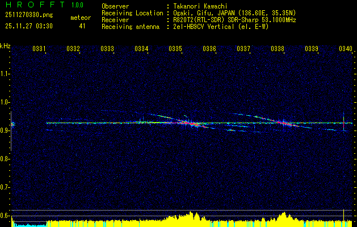This screenshot has width=357, height=227.
Task: Select the version number 1.0.0
Action: (77, 5)
